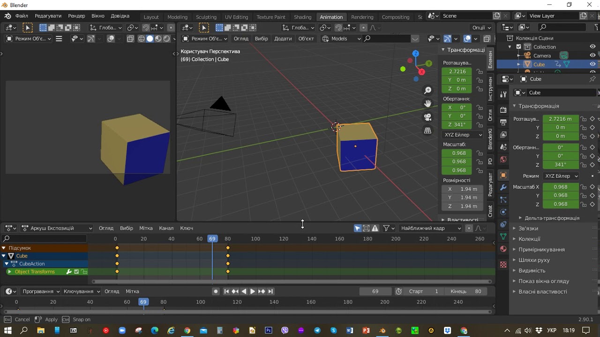Toggle the camera view icon in viewport
600x337 pixels.
pyautogui.click(x=428, y=117)
